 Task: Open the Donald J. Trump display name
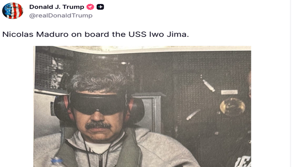coord(56,7)
